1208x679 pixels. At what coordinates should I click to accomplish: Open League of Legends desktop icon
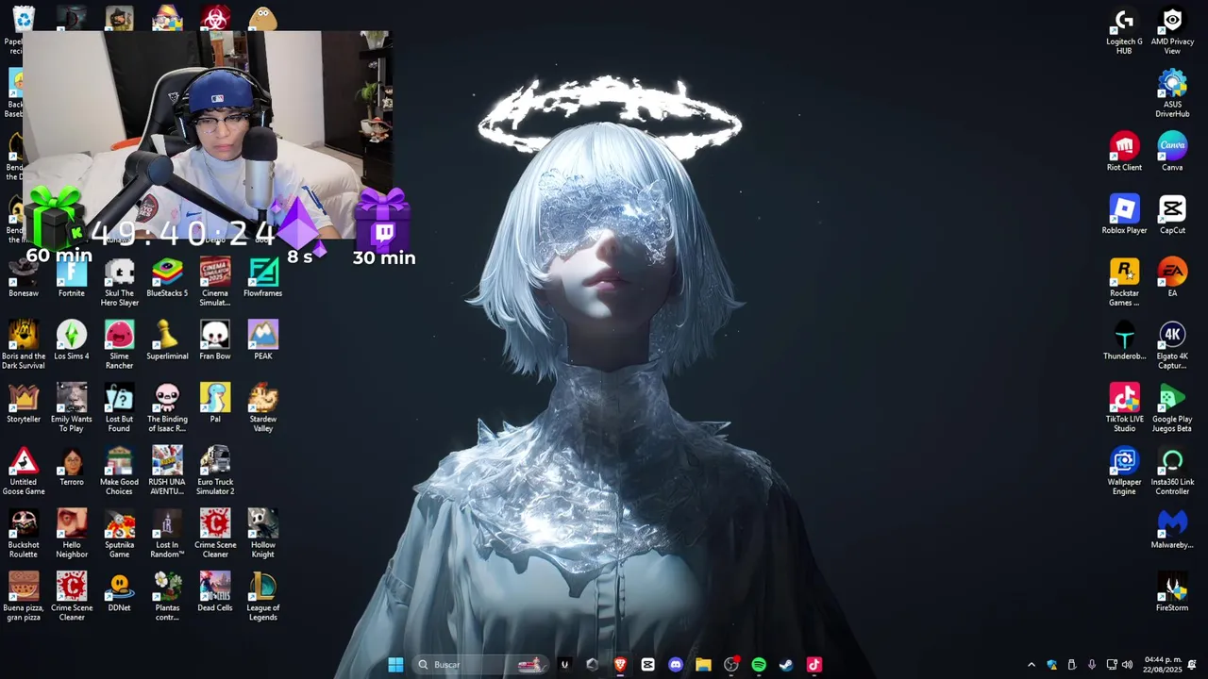263,597
